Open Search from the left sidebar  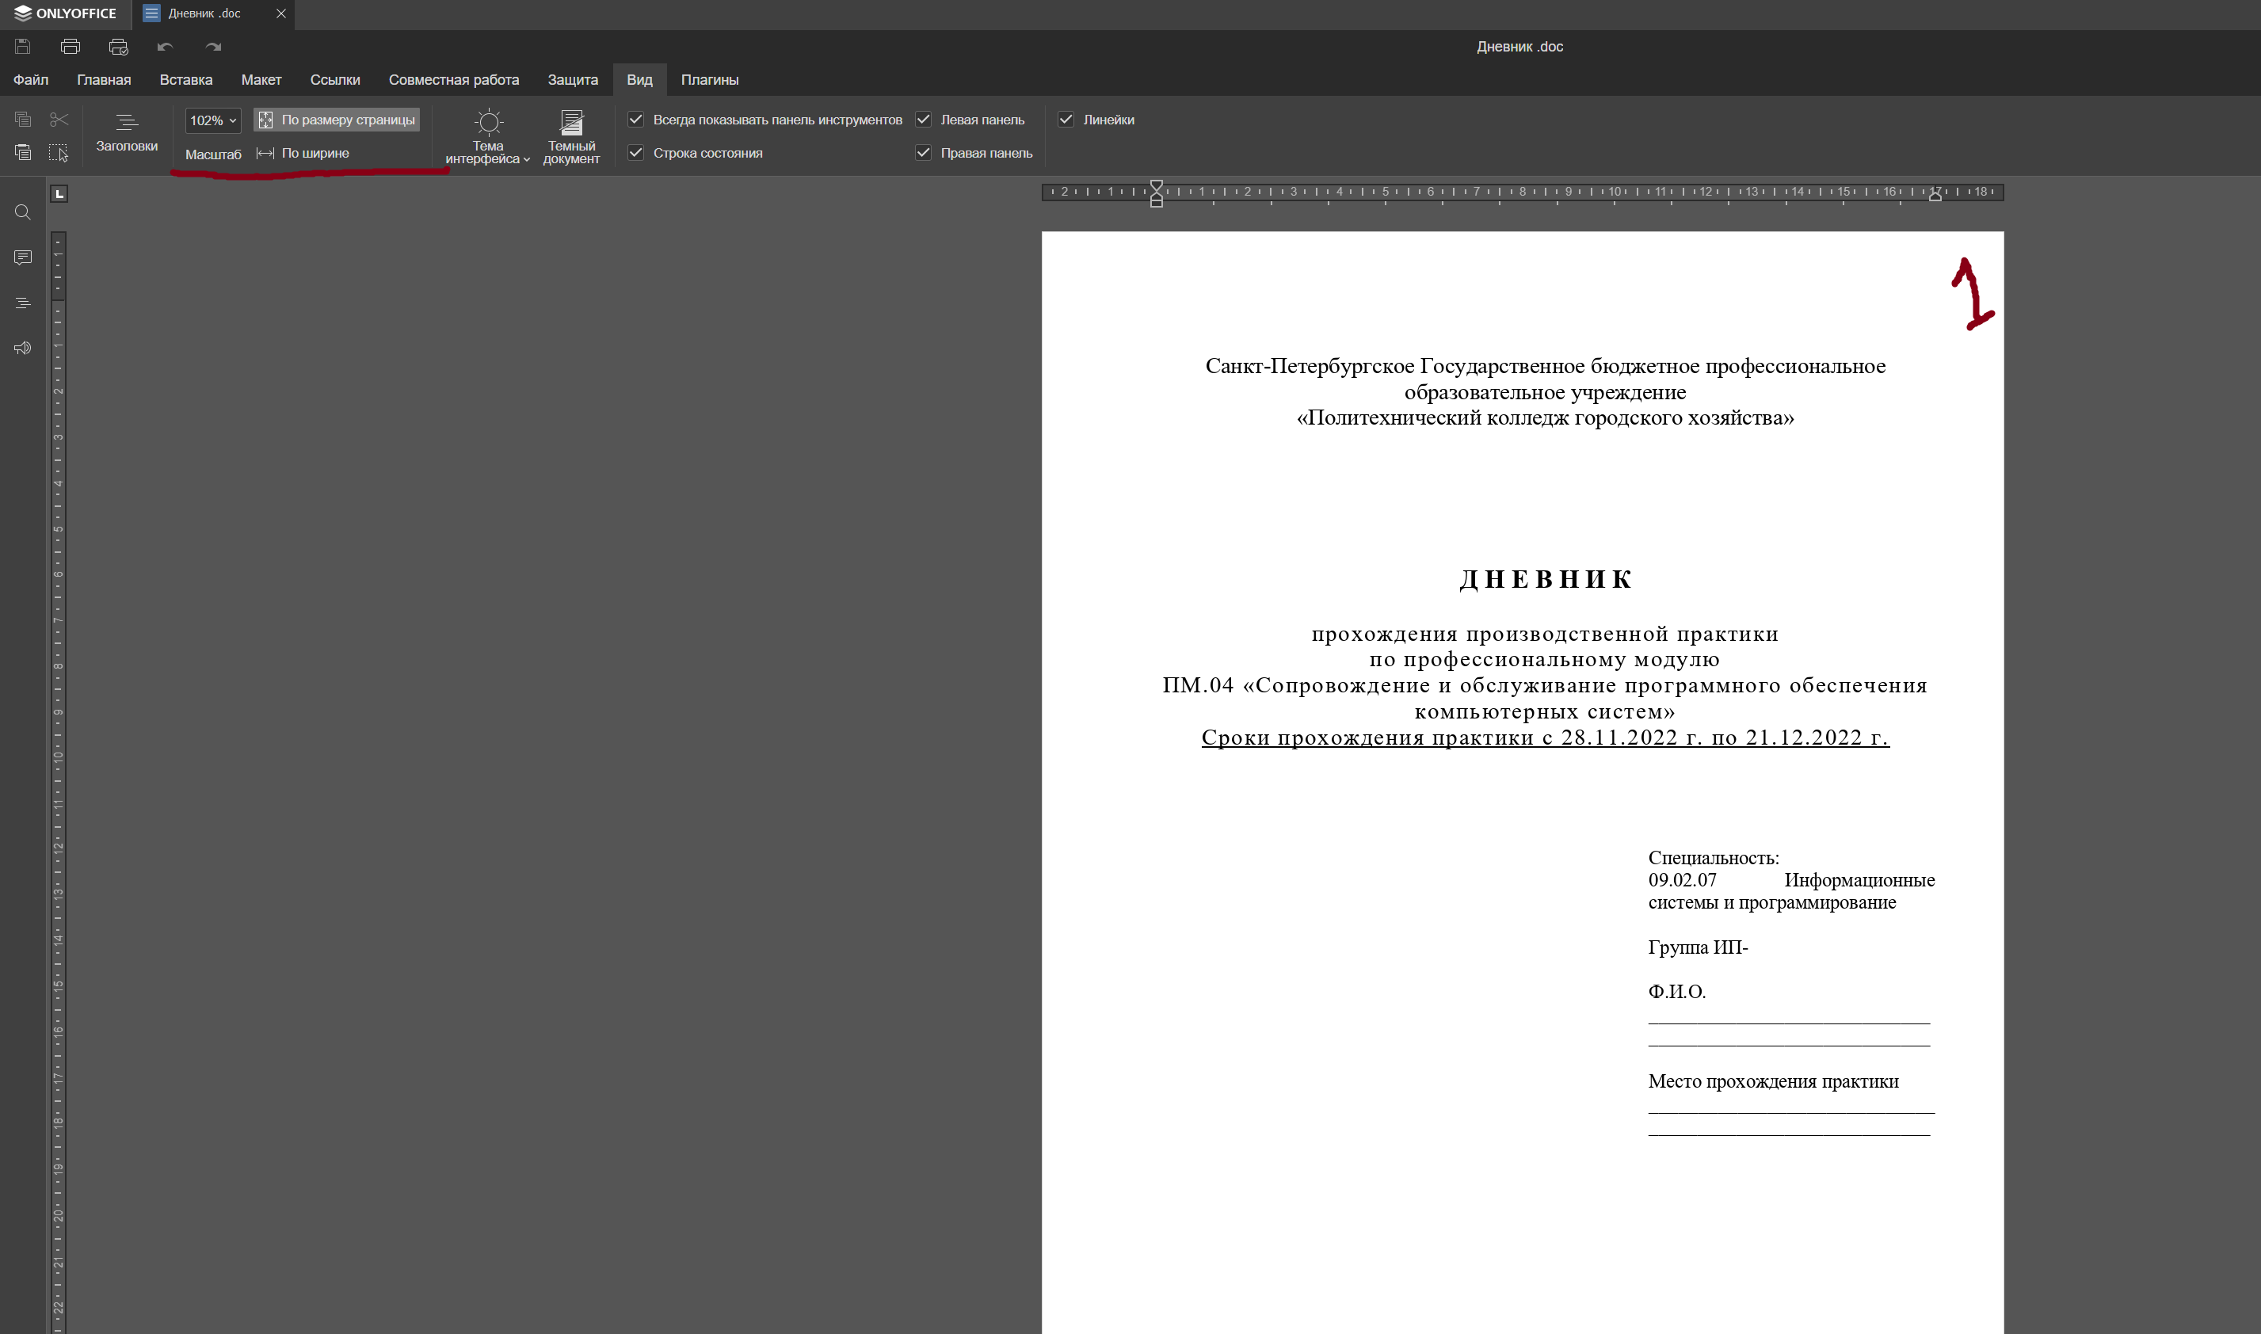(x=22, y=212)
